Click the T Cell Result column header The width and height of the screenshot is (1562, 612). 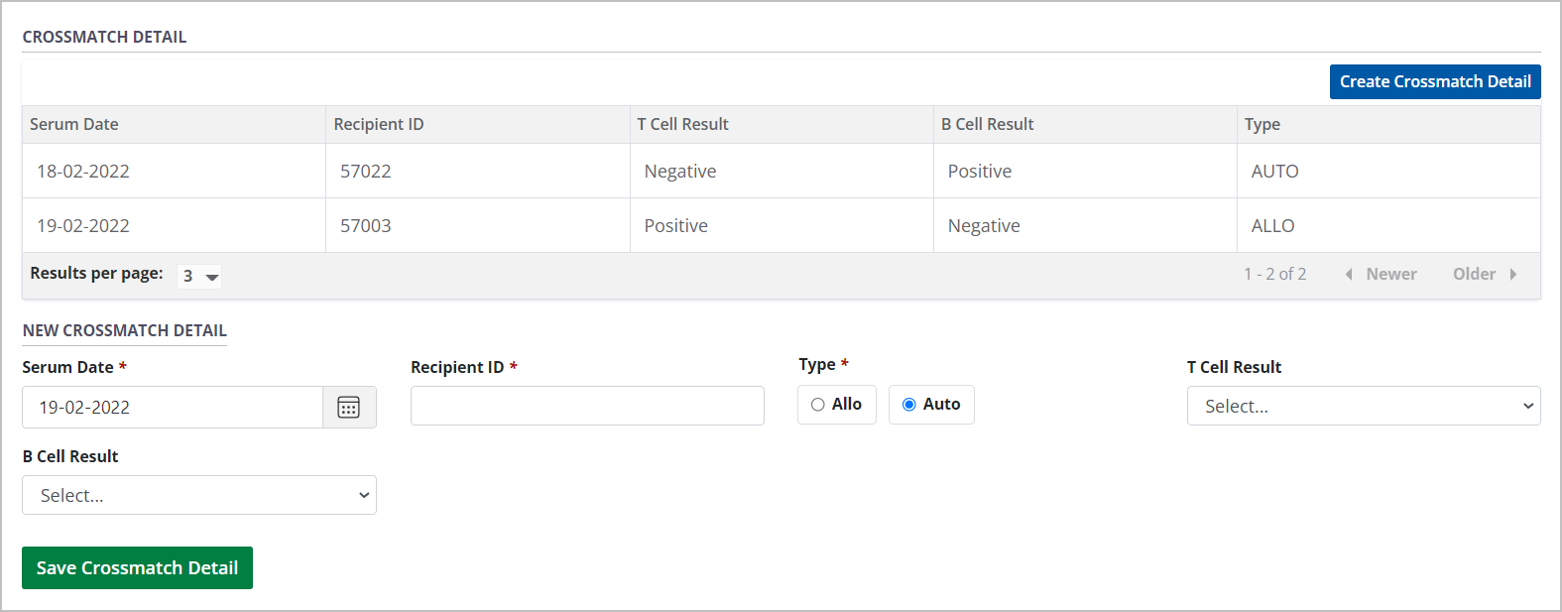point(682,125)
